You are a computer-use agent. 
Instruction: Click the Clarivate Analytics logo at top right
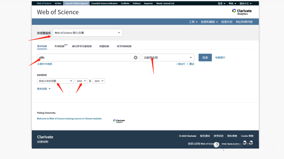click(x=242, y=12)
